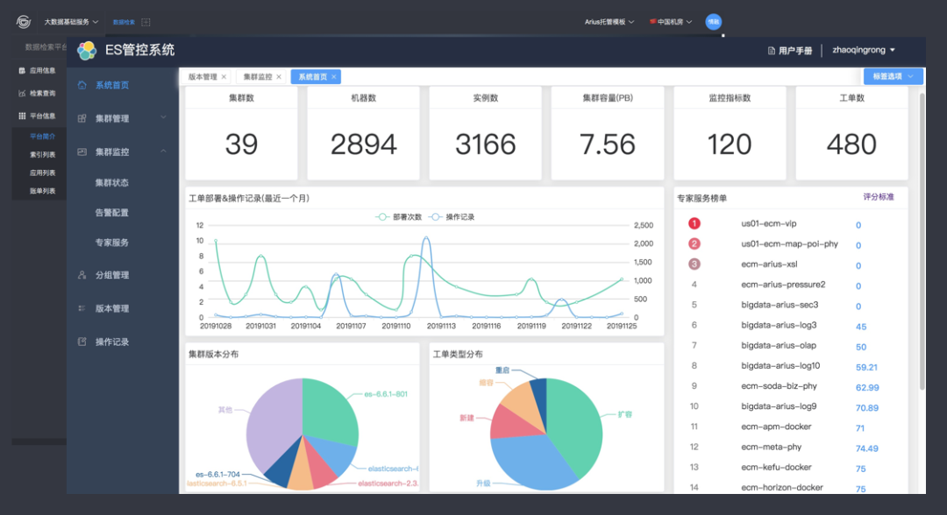Open the 用户手册 link
Viewport: 947px width, 515px height.
click(x=790, y=51)
